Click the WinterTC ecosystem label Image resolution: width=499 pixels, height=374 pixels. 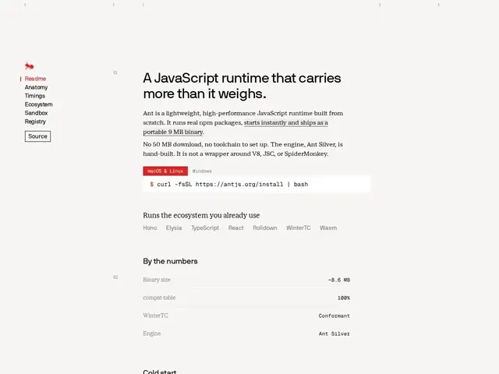coord(298,228)
